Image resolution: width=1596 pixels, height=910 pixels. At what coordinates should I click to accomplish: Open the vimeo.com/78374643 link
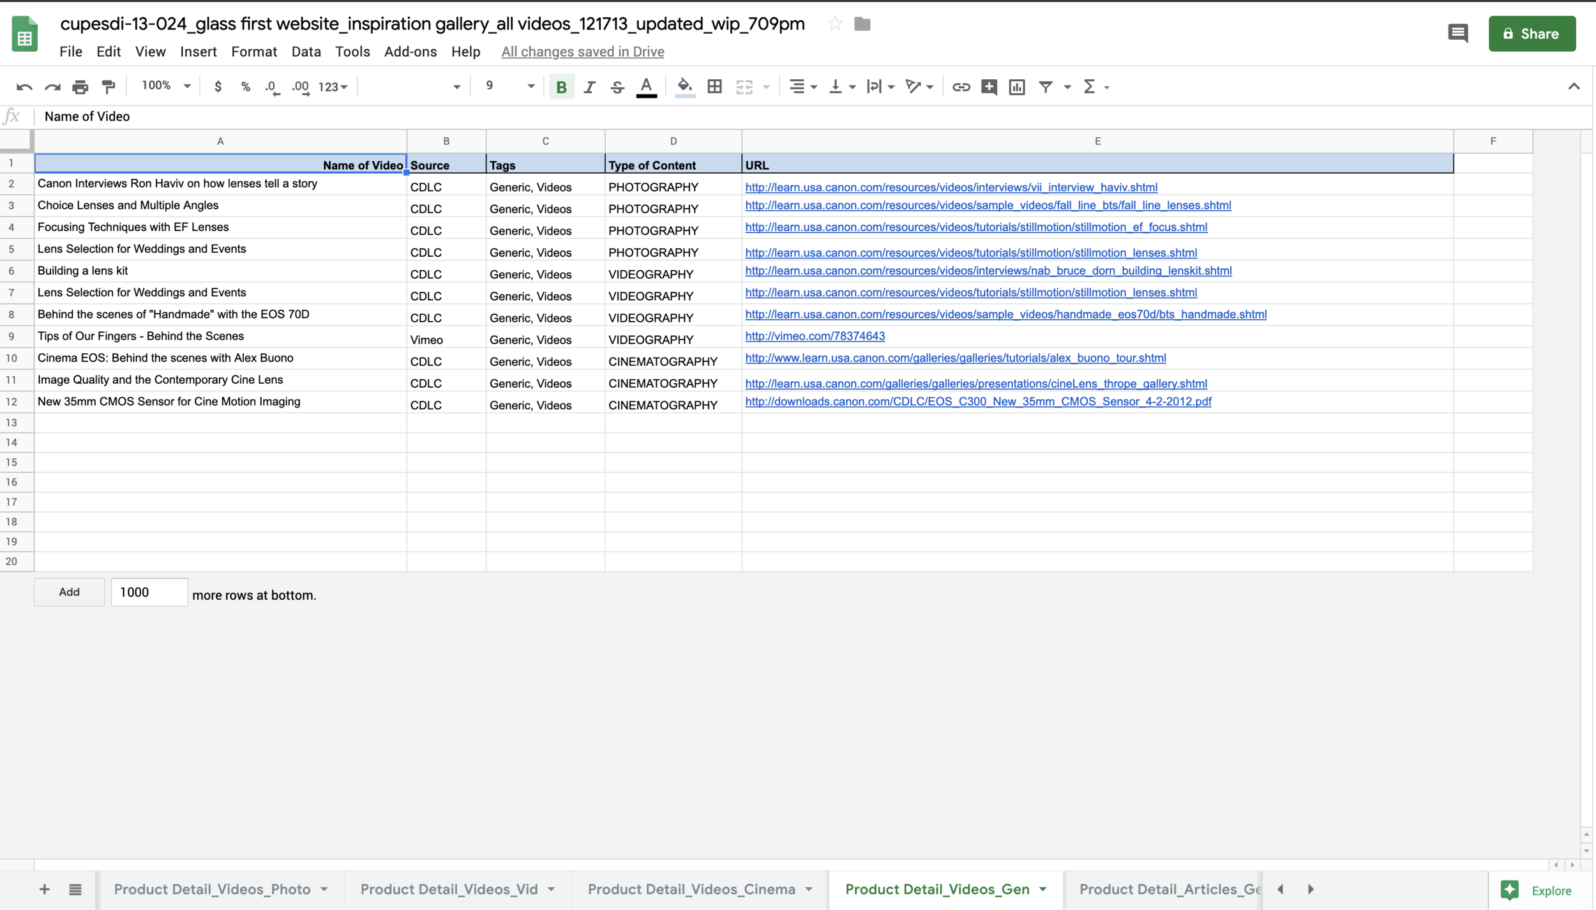coord(815,336)
